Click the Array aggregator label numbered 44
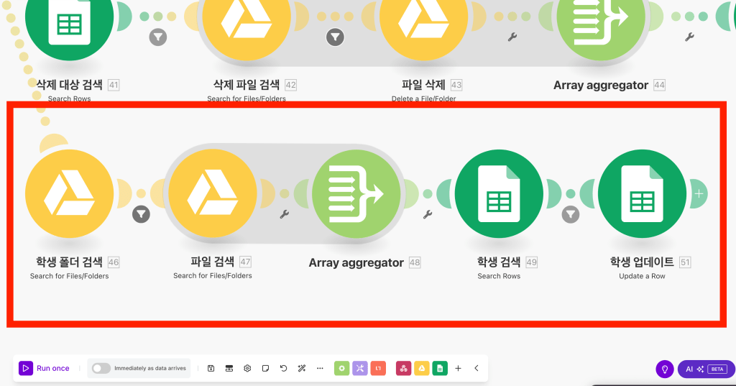The height and width of the screenshot is (386, 736). tap(601, 86)
